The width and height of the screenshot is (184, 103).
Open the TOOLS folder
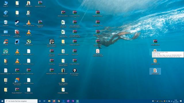[17, 4]
